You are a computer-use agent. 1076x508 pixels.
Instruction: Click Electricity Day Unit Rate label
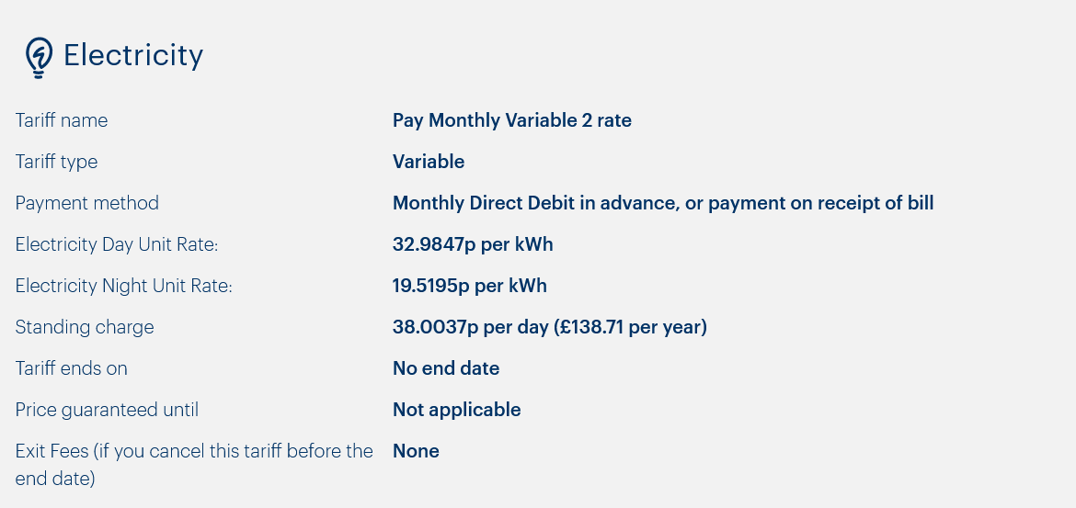(117, 244)
